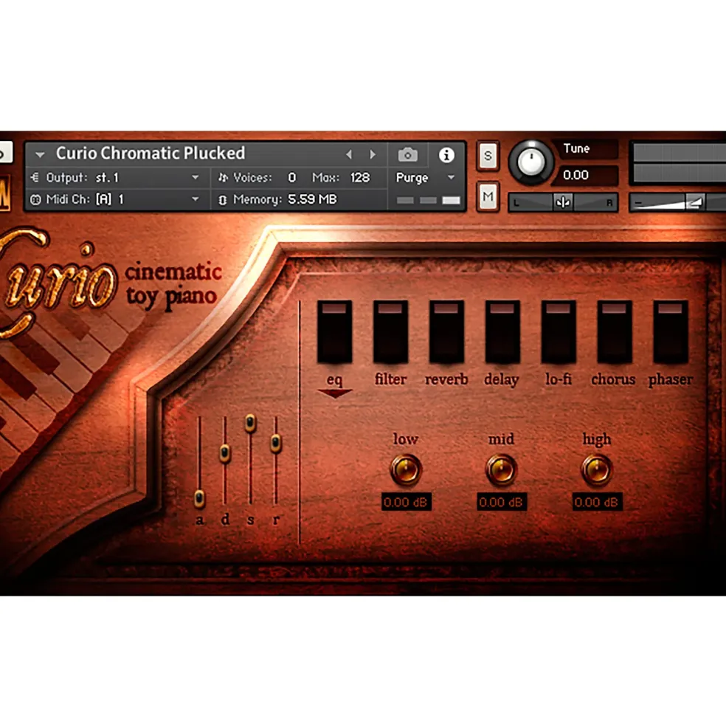Viewport: 726px width, 727px height.
Task: Click the release (r) slider handle
Action: pyautogui.click(x=276, y=444)
